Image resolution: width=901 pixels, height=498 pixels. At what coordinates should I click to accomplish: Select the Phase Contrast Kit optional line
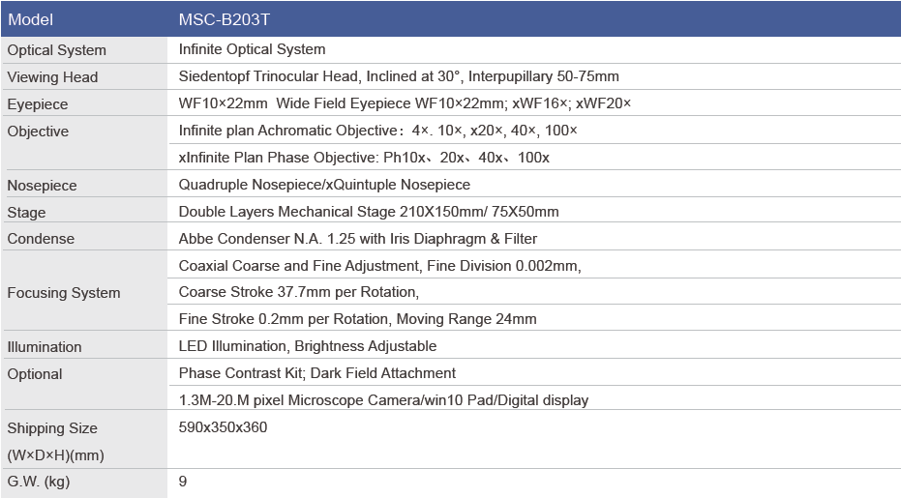317,373
